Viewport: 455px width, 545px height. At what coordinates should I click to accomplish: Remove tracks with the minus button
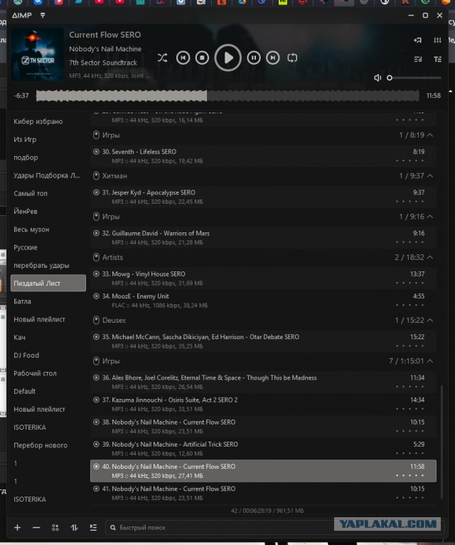coord(36,527)
